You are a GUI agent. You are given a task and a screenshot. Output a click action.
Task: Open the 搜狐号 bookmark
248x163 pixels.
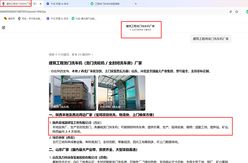tap(10, 19)
